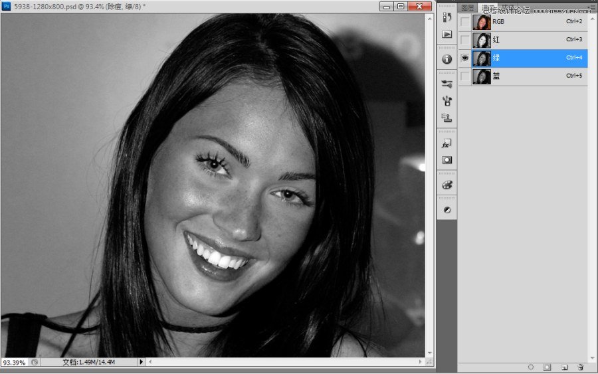Switch to the 图层 (Layers) tab
Viewport: 598px width, 374px height.
point(468,9)
